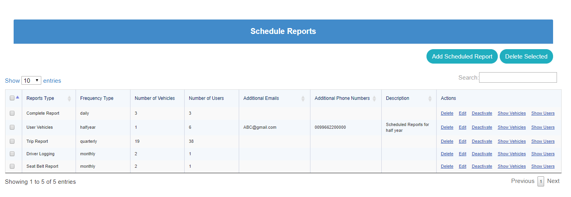Show Vehicles for Driver Logging
The height and width of the screenshot is (197, 571).
tap(511, 154)
